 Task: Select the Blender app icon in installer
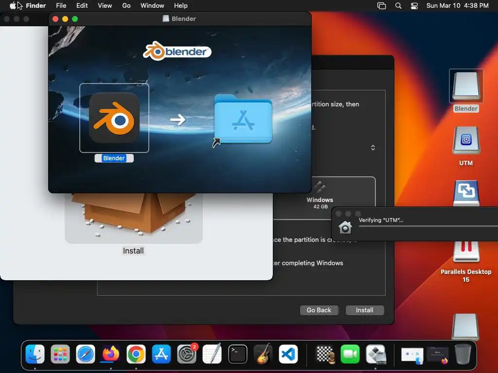[x=114, y=118]
